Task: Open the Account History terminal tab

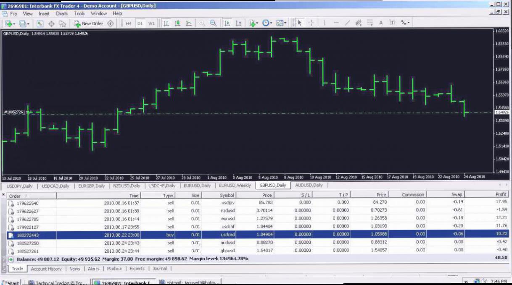Action: [46, 269]
